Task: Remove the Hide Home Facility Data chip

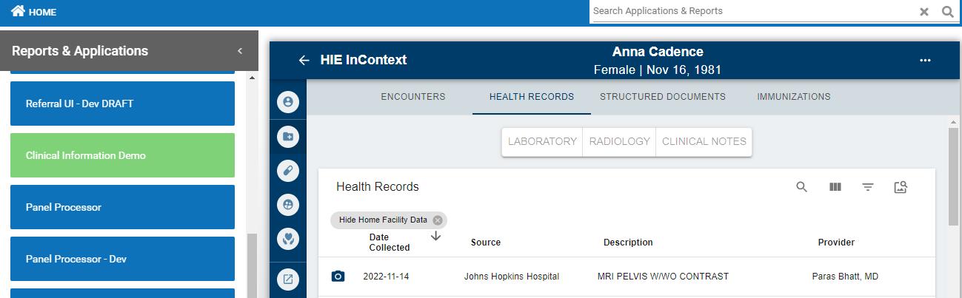Action: point(438,220)
